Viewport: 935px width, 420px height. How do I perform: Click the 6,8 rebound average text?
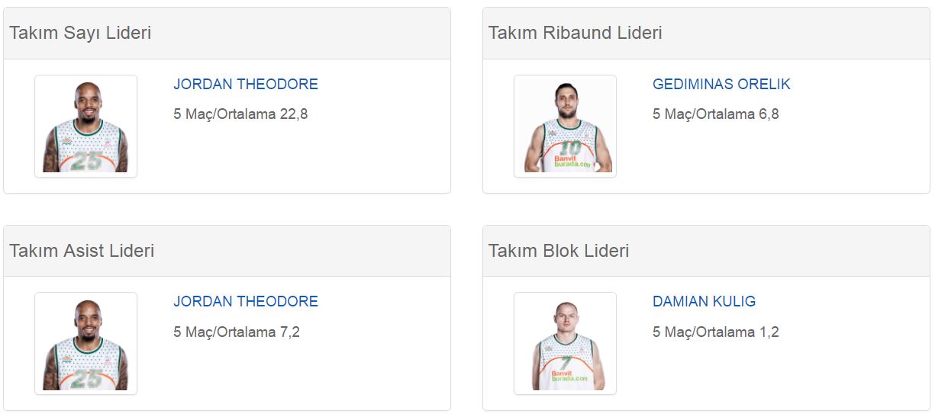tap(715, 114)
